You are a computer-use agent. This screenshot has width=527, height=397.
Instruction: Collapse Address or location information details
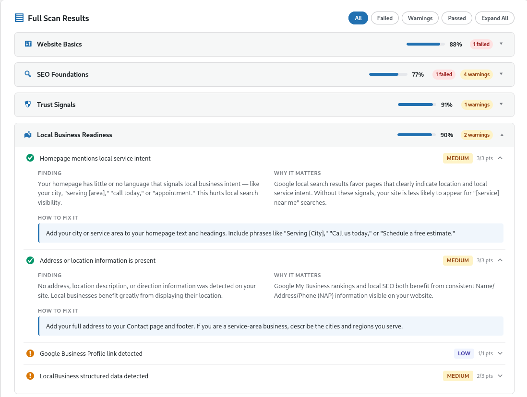500,260
